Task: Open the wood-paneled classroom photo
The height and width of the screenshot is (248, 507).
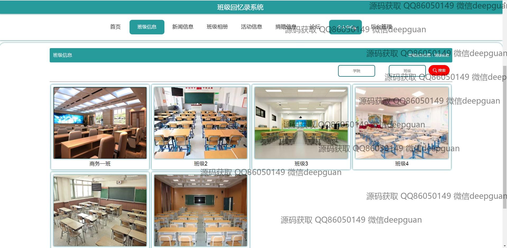Action: pos(200,210)
